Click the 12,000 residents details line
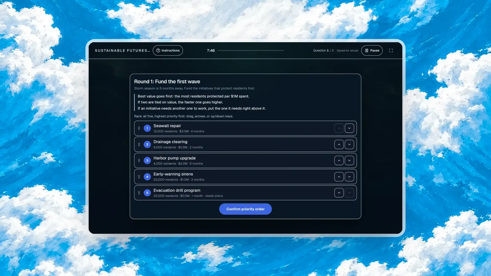 point(179,131)
